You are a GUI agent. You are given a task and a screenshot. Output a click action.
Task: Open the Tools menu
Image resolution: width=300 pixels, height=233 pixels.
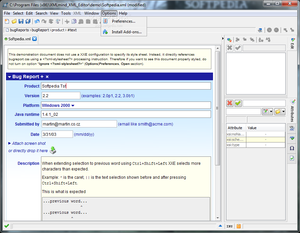coord(66,13)
